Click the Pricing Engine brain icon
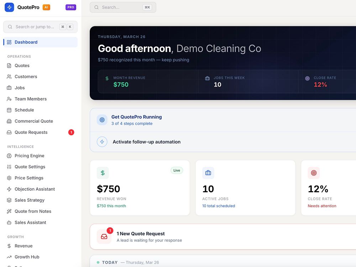 click(9, 156)
